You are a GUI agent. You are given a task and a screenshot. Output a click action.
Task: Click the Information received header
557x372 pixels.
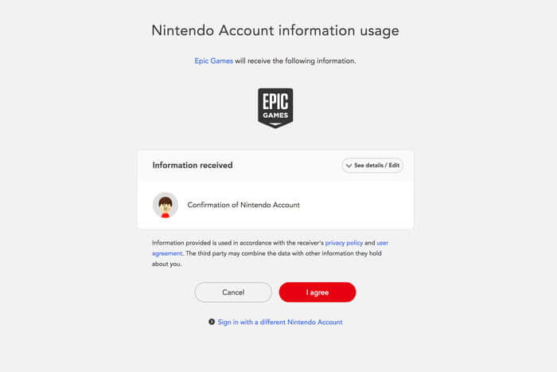click(x=193, y=165)
